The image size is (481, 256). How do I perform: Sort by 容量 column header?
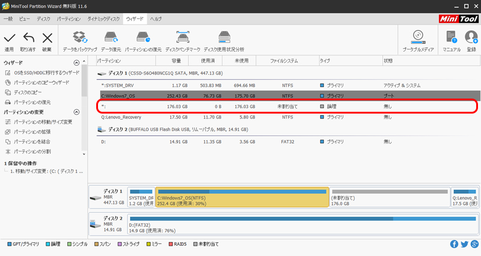pyautogui.click(x=172, y=61)
